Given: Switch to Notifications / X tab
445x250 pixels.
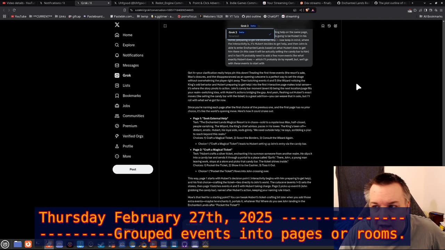Looking at the screenshot, I should tap(56, 3).
